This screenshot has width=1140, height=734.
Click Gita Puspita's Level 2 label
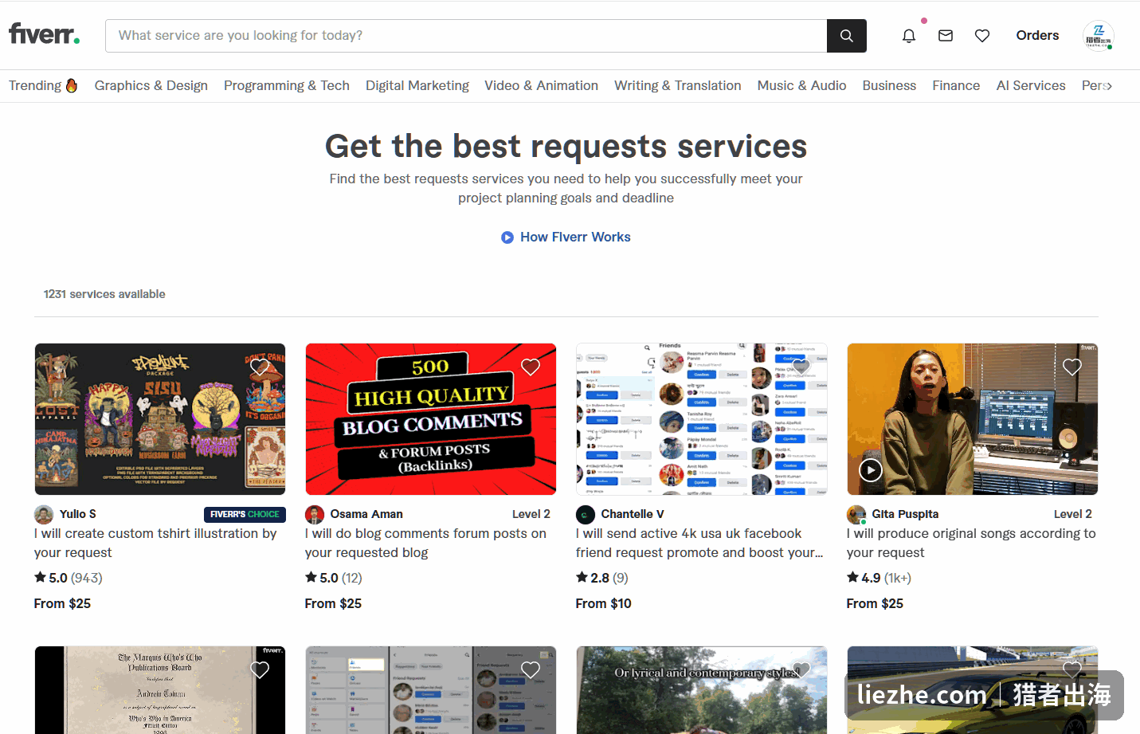point(1073,515)
